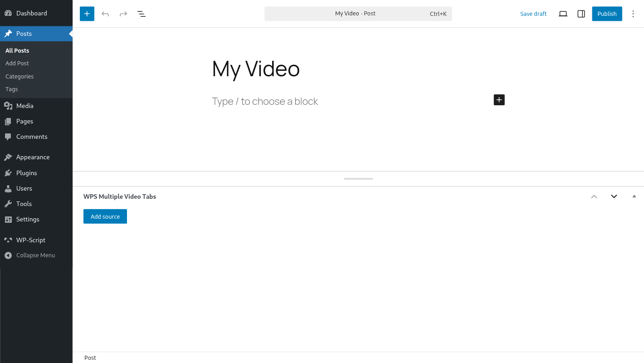Image resolution: width=644 pixels, height=363 pixels.
Task: Move WPS Multiple Video Tabs panel down
Action: tap(614, 196)
